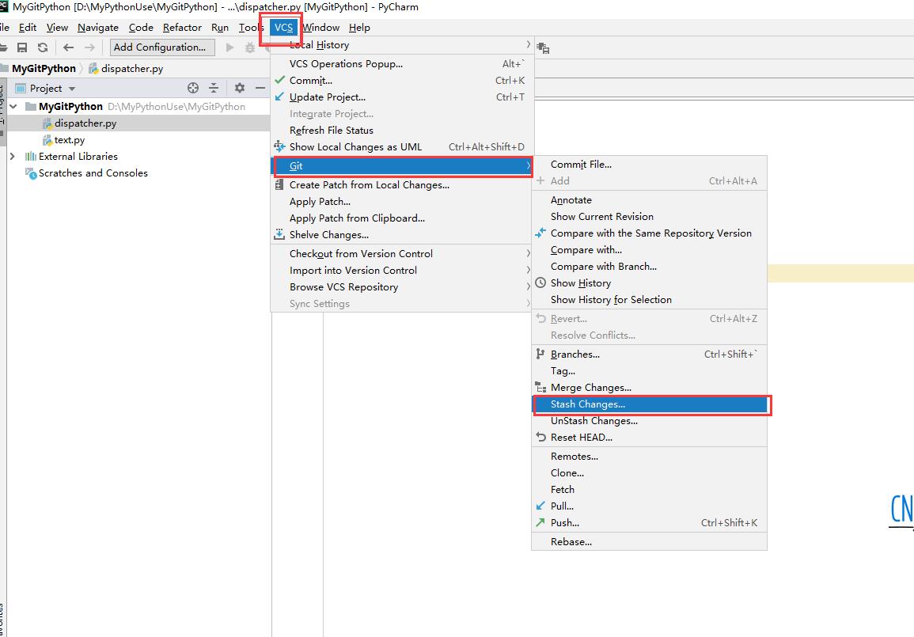
Task: Choose Annotate in Git submenu
Action: point(650,200)
